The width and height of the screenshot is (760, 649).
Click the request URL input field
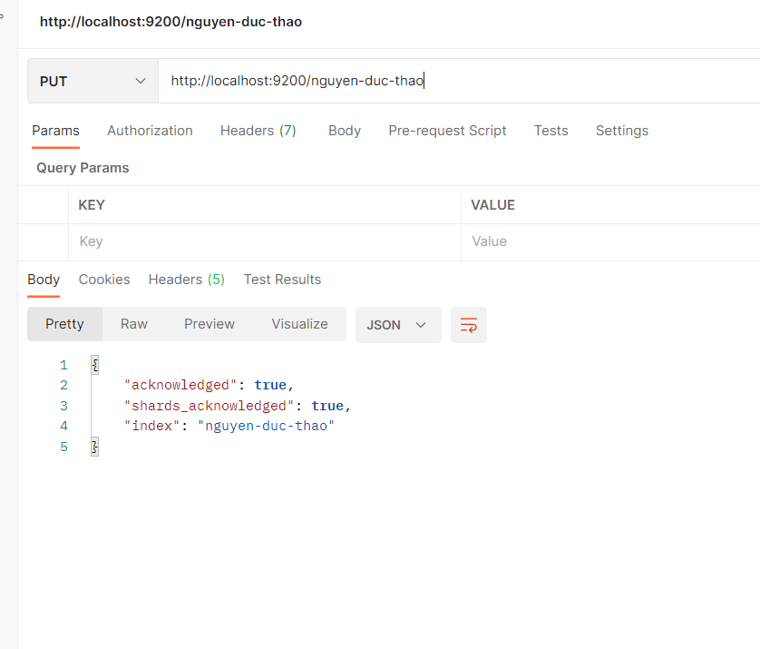(453, 82)
